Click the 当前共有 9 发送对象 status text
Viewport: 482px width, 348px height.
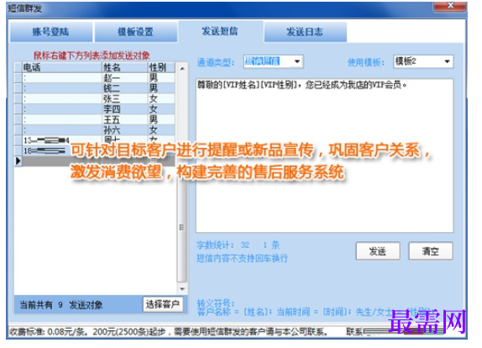tap(61, 305)
